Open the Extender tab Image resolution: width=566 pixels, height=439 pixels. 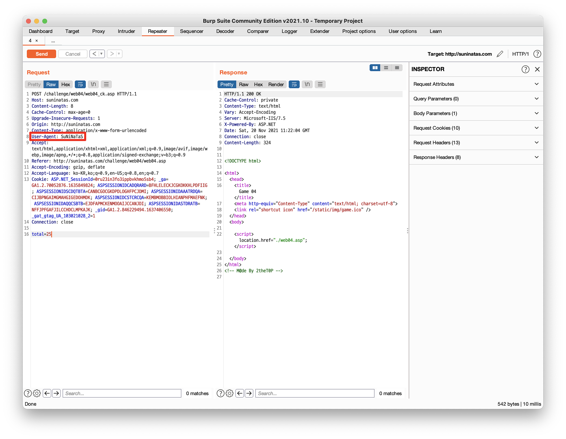320,31
